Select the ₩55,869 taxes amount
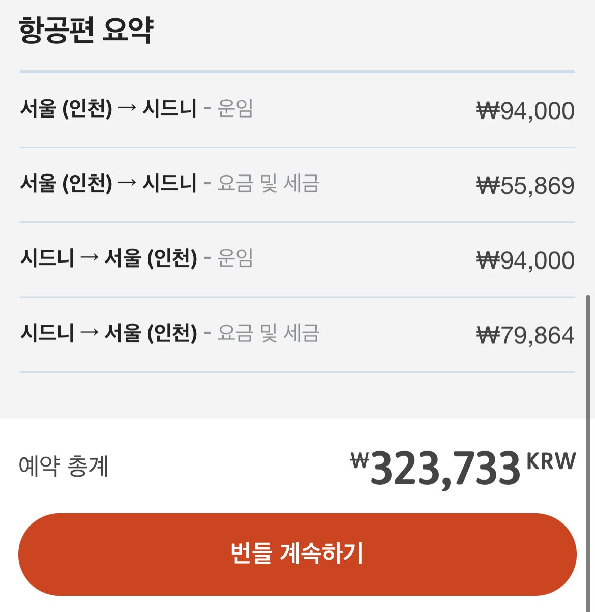The width and height of the screenshot is (595, 612). pos(525,186)
